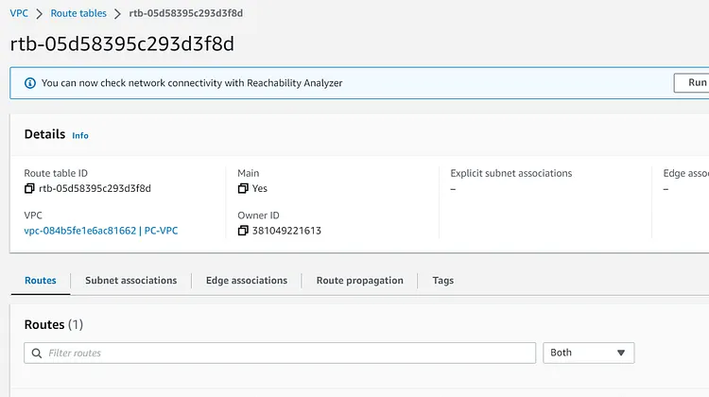Screen dimensions: 709x397
Task: Copy the Route table ID value
Action: (x=29, y=188)
